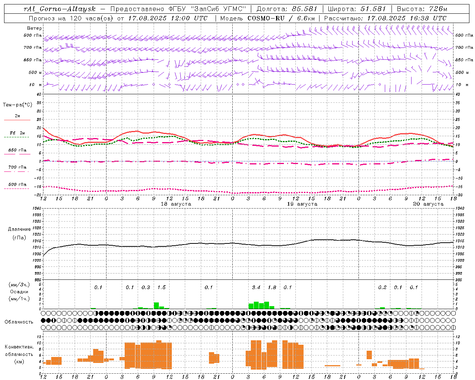
Task: Click the (гПа) unit label under Давление
Action: pos(19,238)
